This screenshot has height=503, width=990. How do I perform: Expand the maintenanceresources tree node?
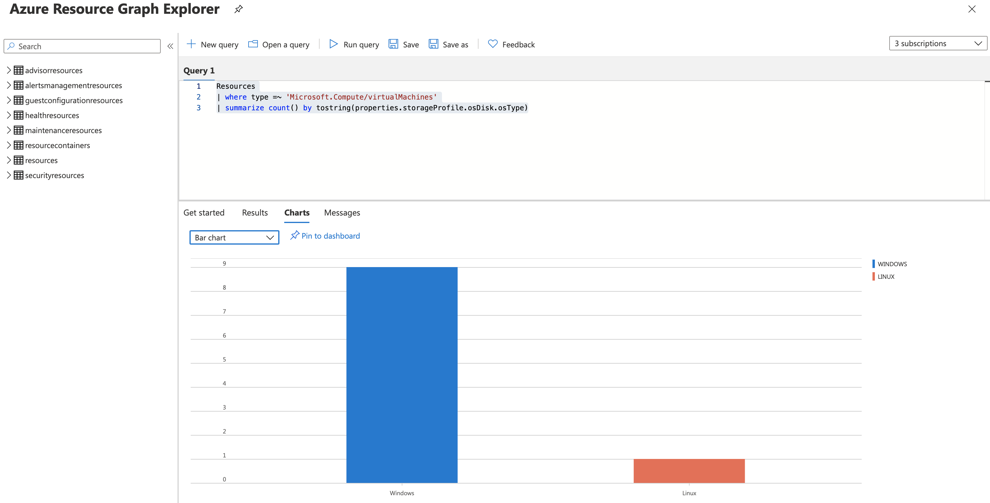pyautogui.click(x=8, y=130)
